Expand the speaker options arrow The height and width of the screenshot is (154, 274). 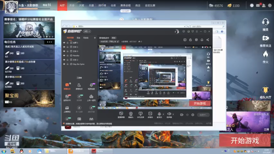pyautogui.click(x=173, y=114)
